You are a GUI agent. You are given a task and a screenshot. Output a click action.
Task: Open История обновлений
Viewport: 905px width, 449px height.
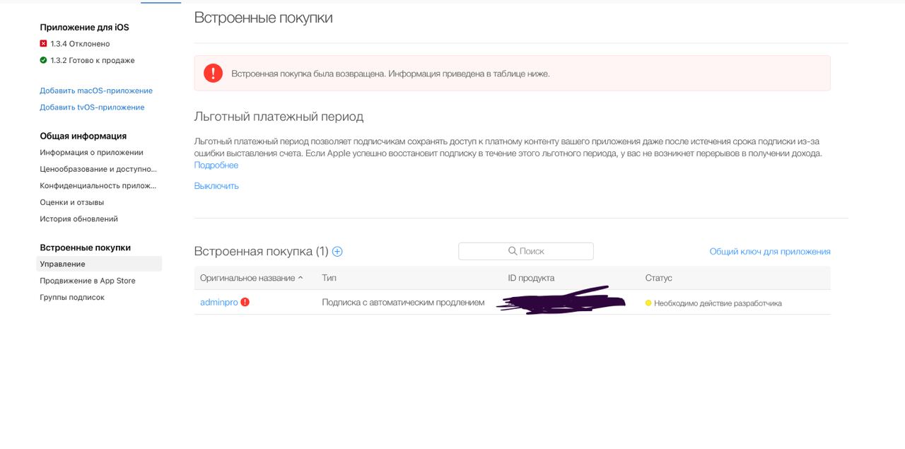coord(78,219)
